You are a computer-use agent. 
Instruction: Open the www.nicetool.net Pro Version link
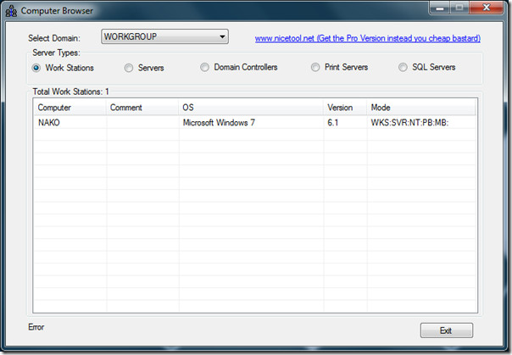point(367,38)
